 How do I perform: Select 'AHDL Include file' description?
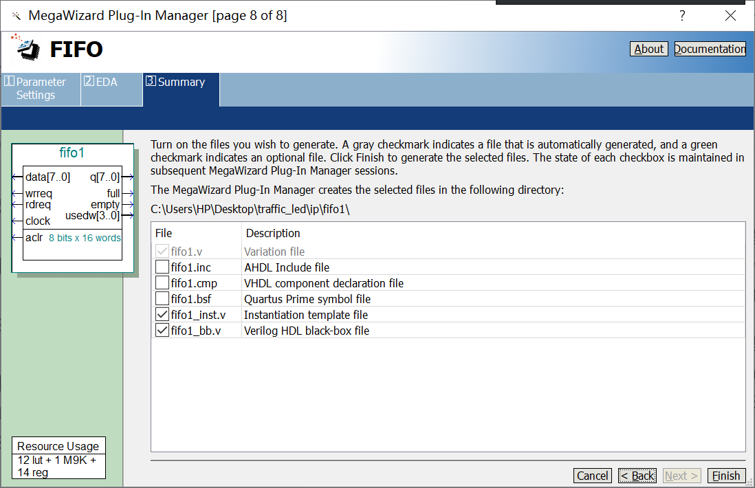pos(287,267)
